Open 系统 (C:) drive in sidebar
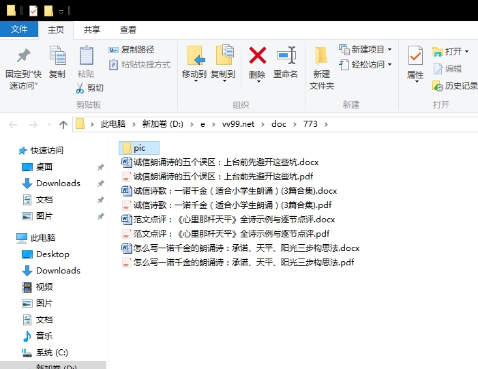Image resolution: width=478 pixels, height=369 pixels. [45, 353]
